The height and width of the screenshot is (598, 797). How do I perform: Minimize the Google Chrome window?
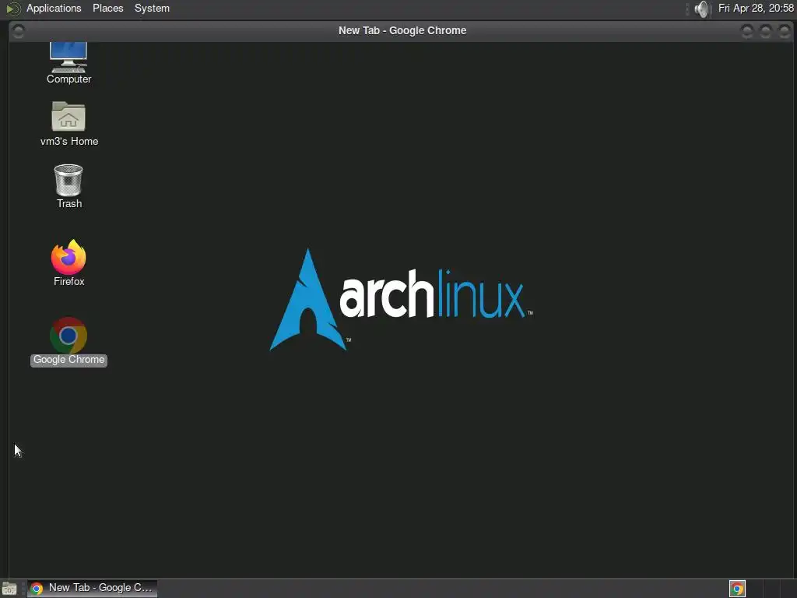click(747, 31)
